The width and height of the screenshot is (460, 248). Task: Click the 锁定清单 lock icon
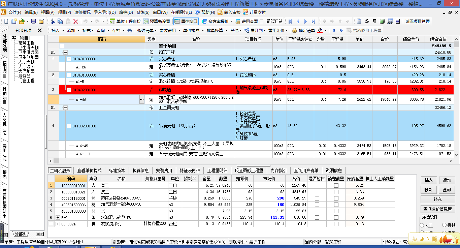[295, 30]
